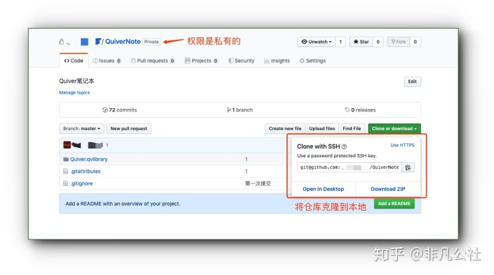The height and width of the screenshot is (275, 494).
Task: Open the .gitignore file
Action: click(81, 183)
